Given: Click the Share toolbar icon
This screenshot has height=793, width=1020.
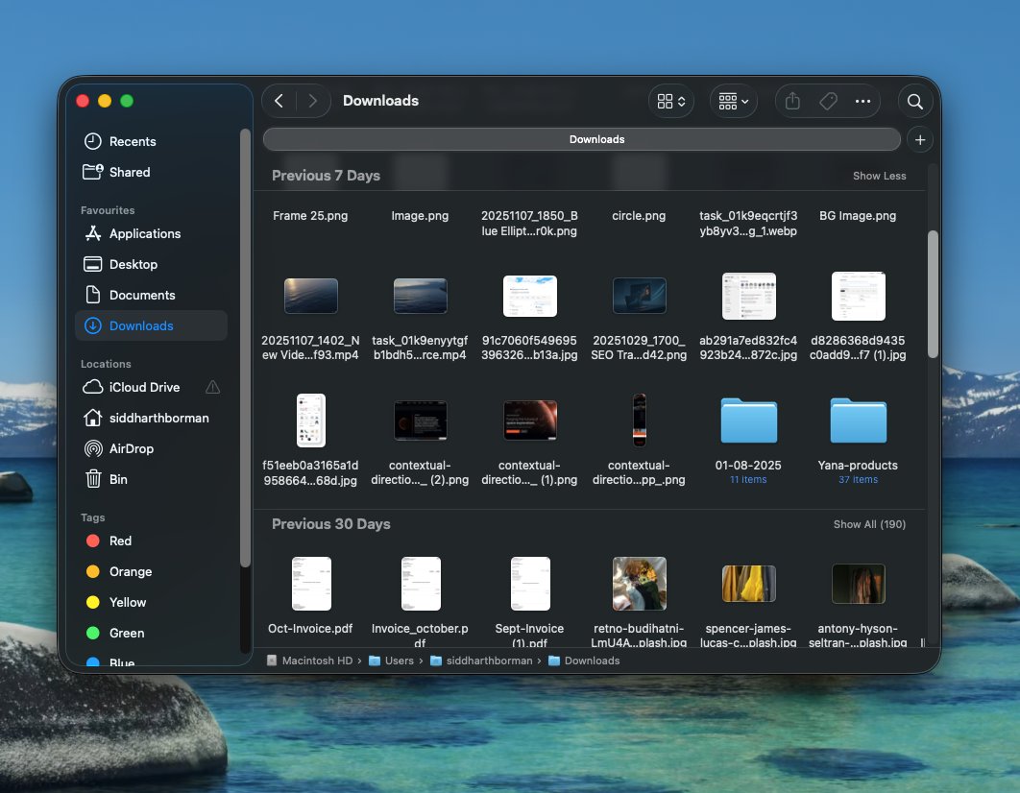Looking at the screenshot, I should click(792, 101).
